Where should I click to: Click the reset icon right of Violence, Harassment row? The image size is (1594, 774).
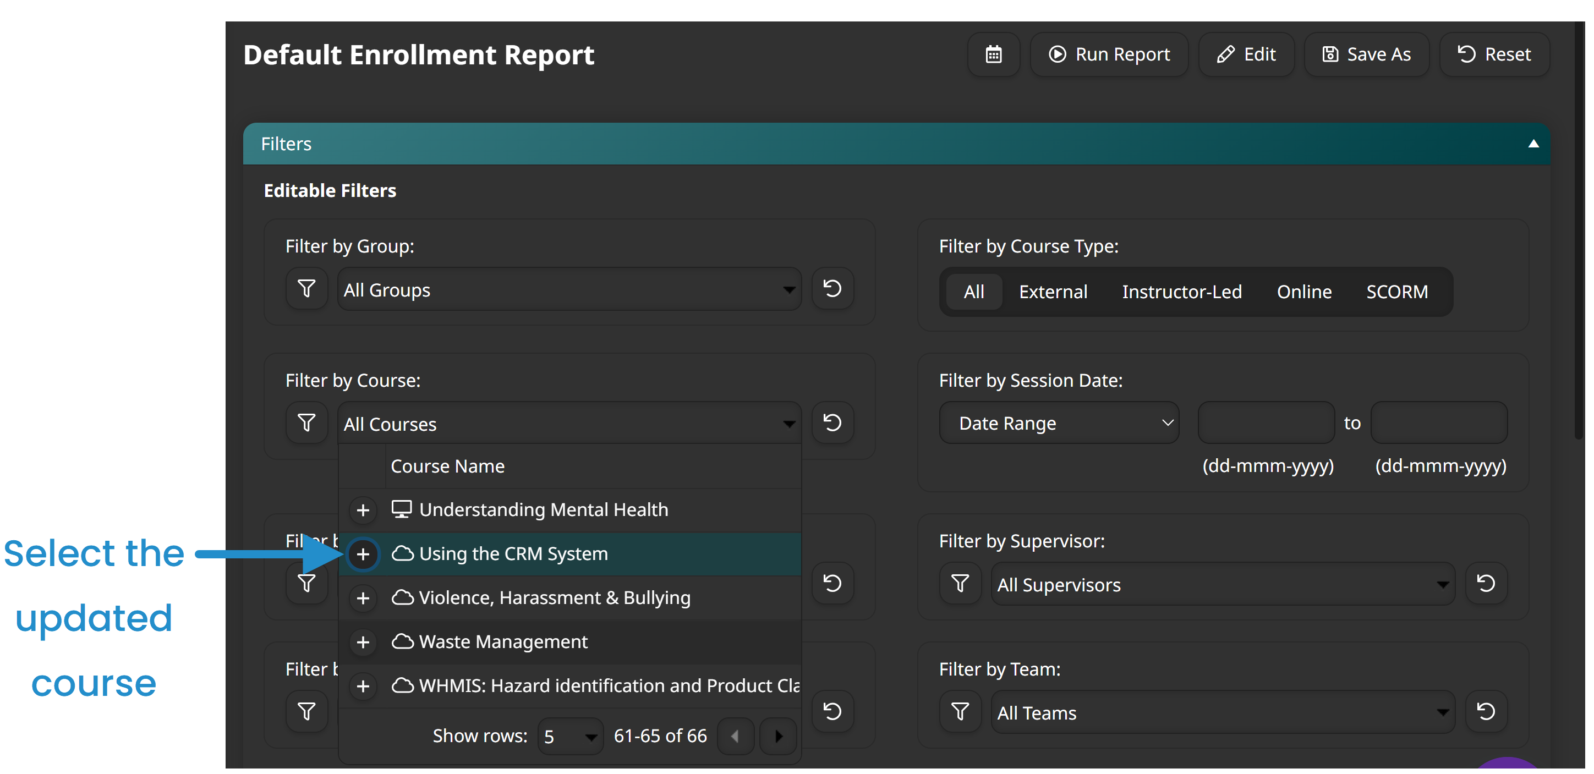point(832,583)
